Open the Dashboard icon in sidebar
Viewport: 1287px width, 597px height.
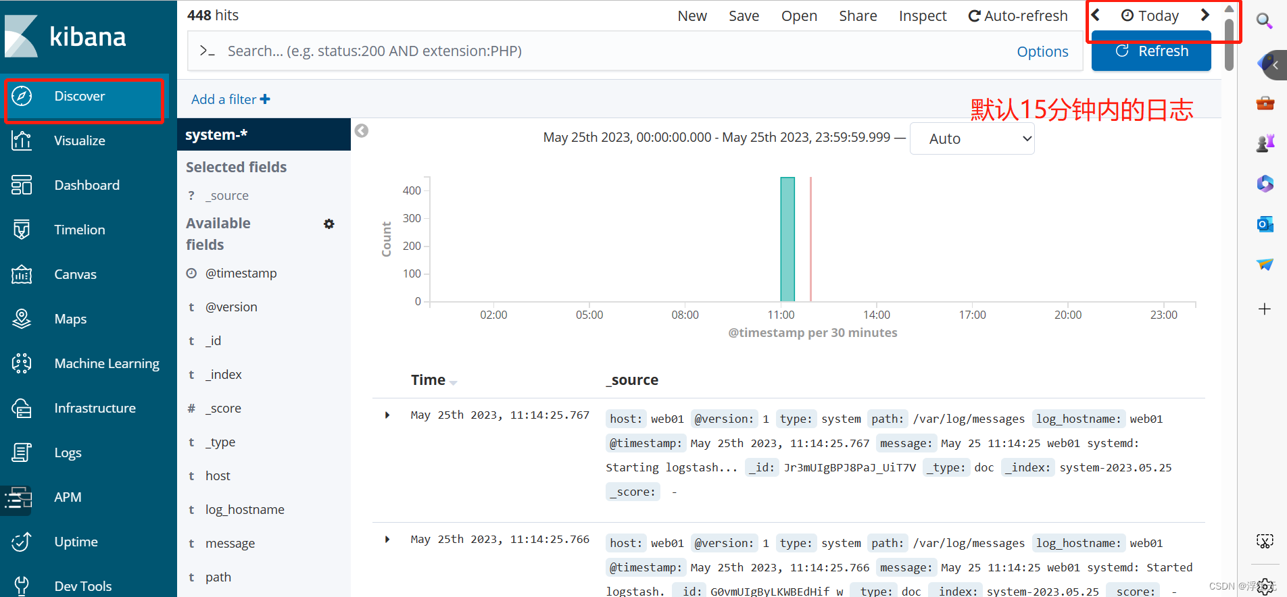(x=22, y=185)
